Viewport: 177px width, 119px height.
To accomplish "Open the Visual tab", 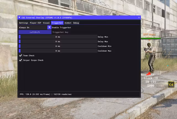I will coord(46,23).
